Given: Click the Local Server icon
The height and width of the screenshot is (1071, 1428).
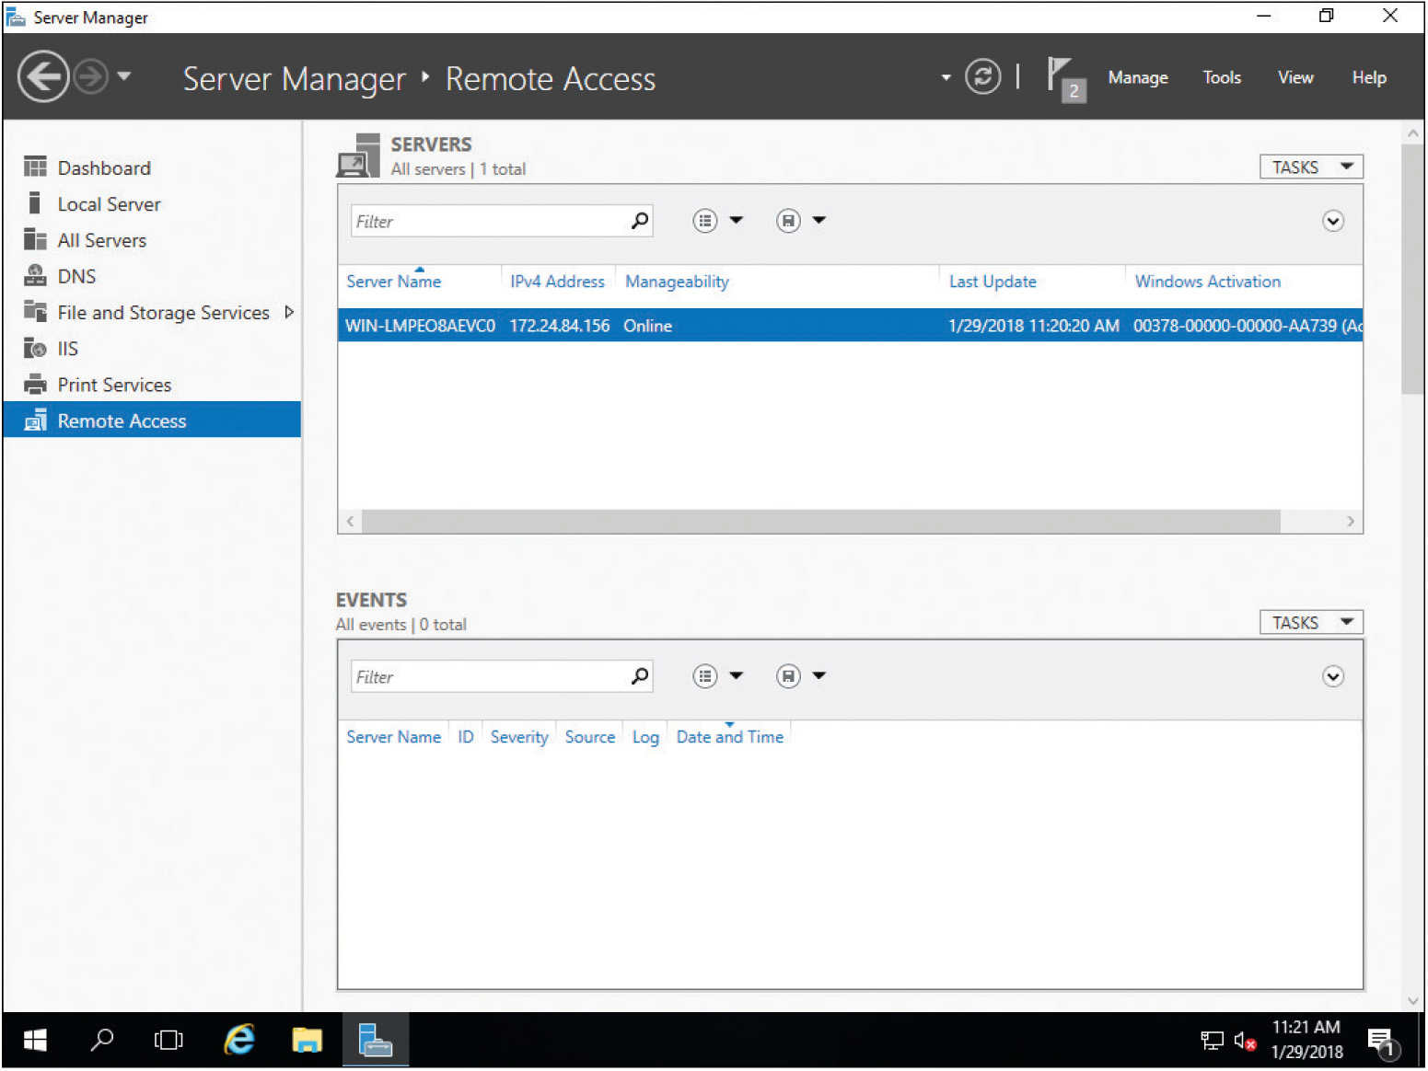Looking at the screenshot, I should click(x=35, y=202).
